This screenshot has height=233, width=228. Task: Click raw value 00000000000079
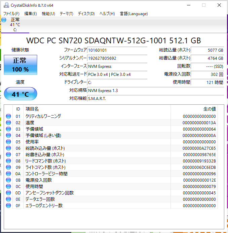click(199, 187)
